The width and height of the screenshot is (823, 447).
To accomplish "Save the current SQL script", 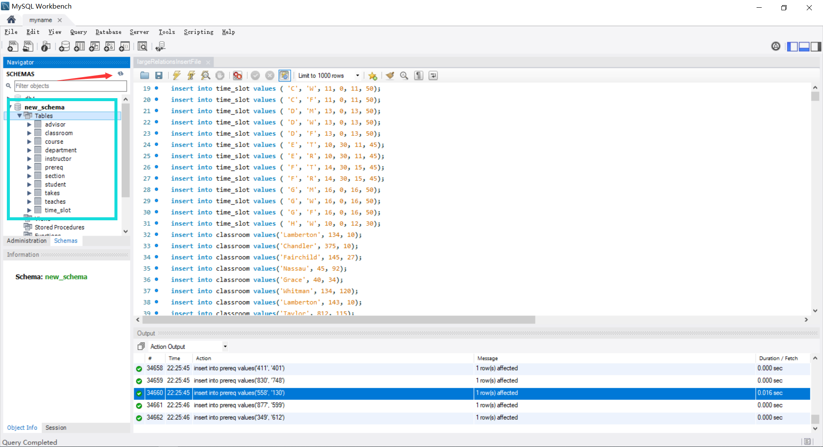I will point(159,75).
